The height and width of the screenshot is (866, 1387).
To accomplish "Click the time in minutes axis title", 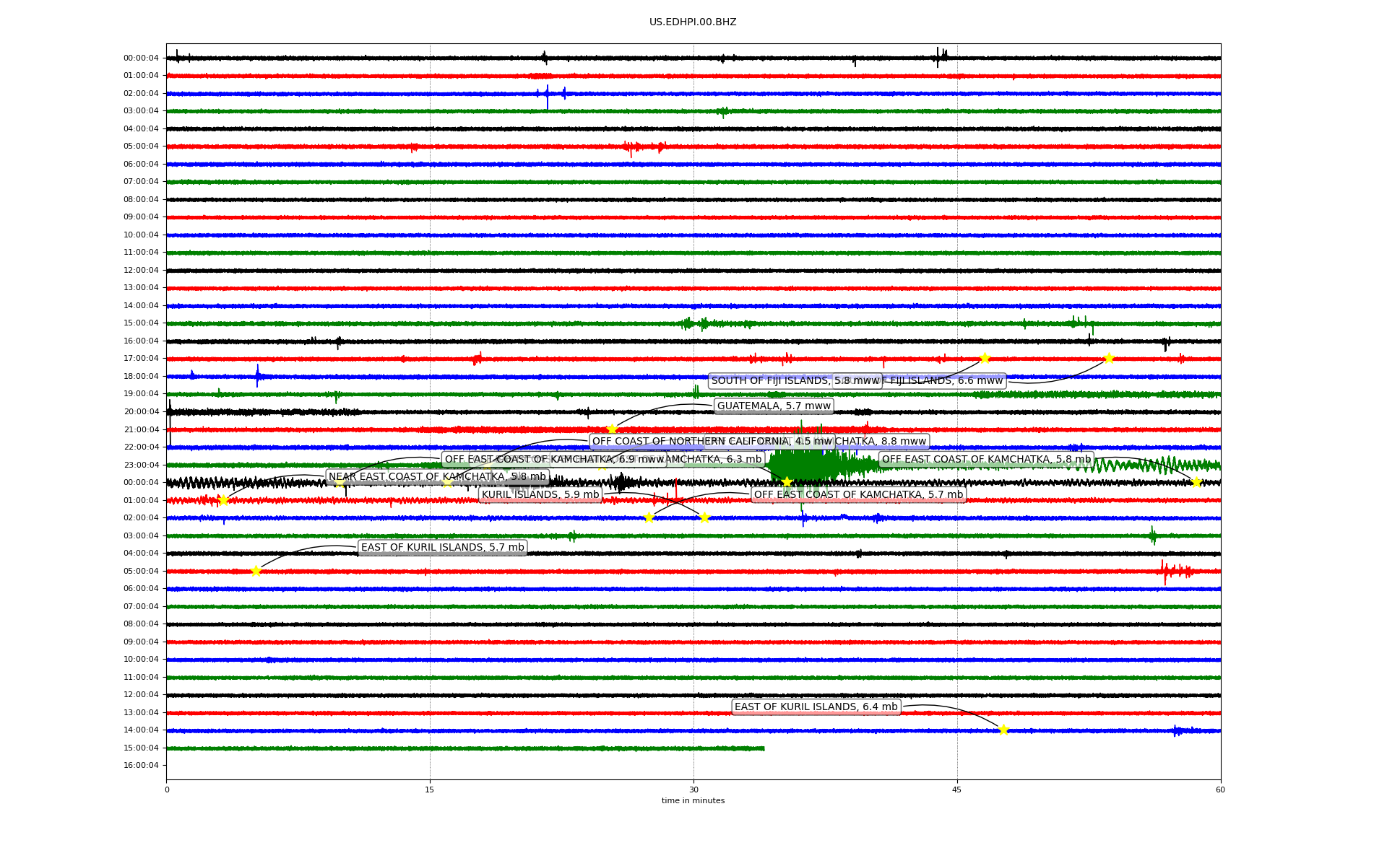I will (x=693, y=801).
